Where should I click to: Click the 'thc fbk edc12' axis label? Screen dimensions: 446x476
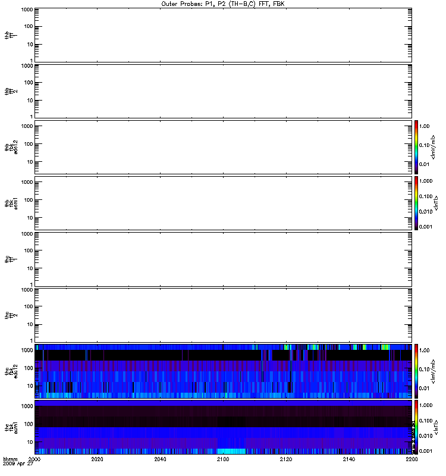(11, 371)
